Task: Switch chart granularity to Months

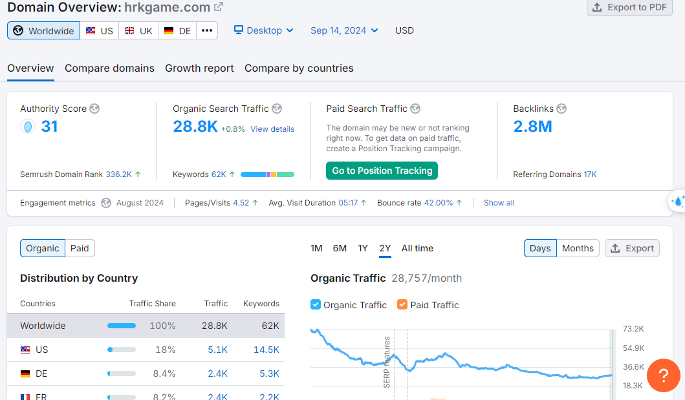Action: click(x=578, y=248)
